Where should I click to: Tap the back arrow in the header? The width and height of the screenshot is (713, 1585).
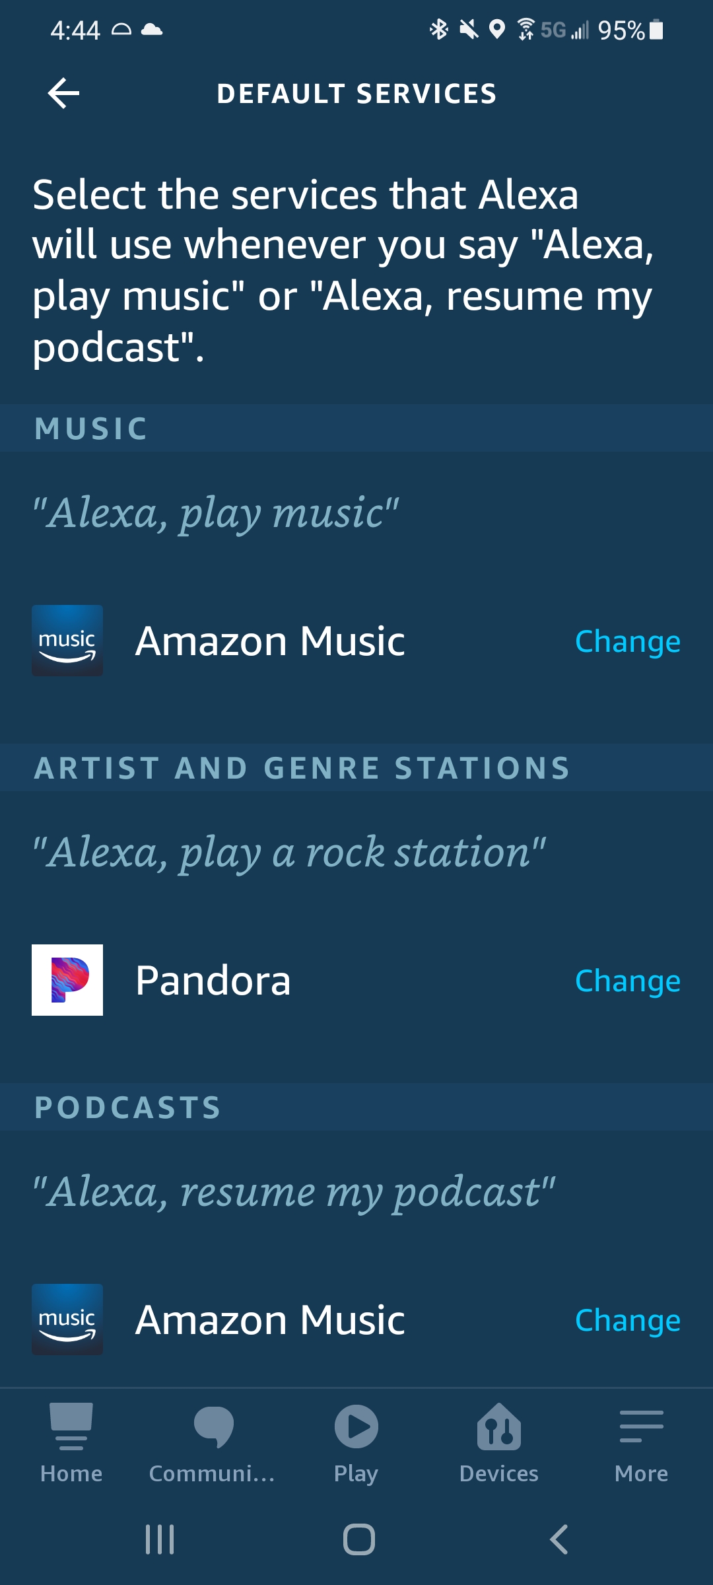click(x=64, y=93)
